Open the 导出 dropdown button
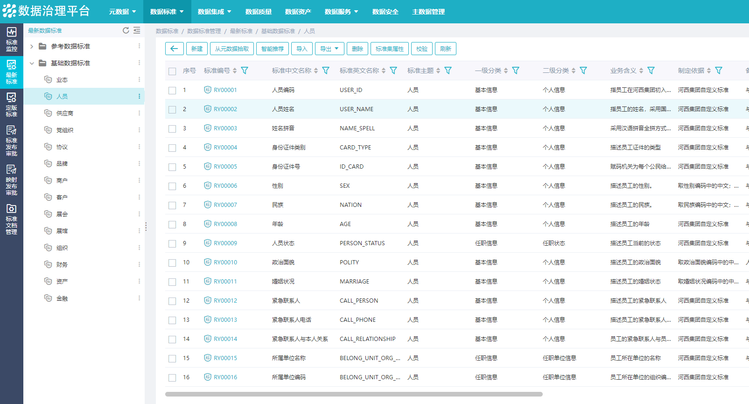The image size is (749, 404). [x=329, y=49]
